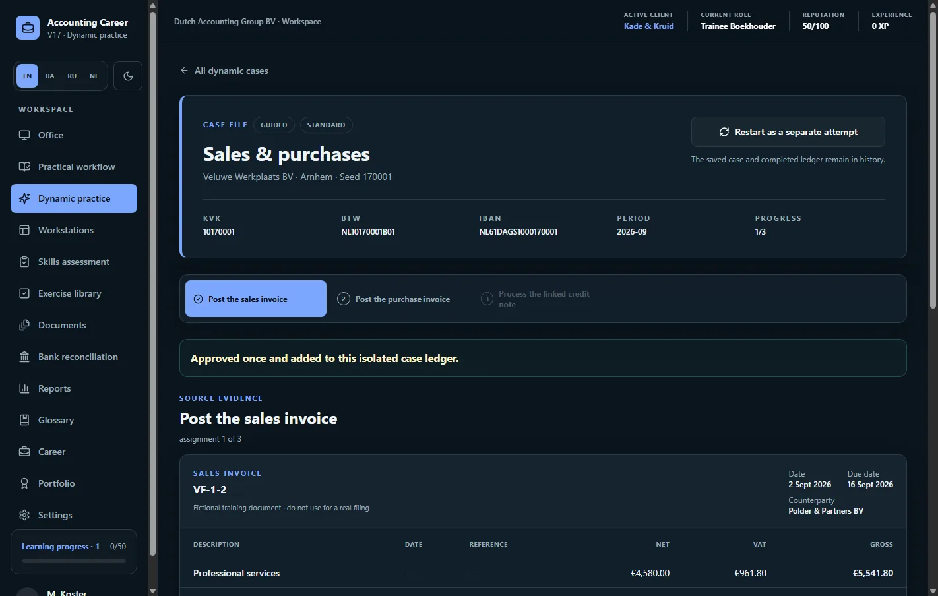Open the Office monitor icon

click(24, 135)
